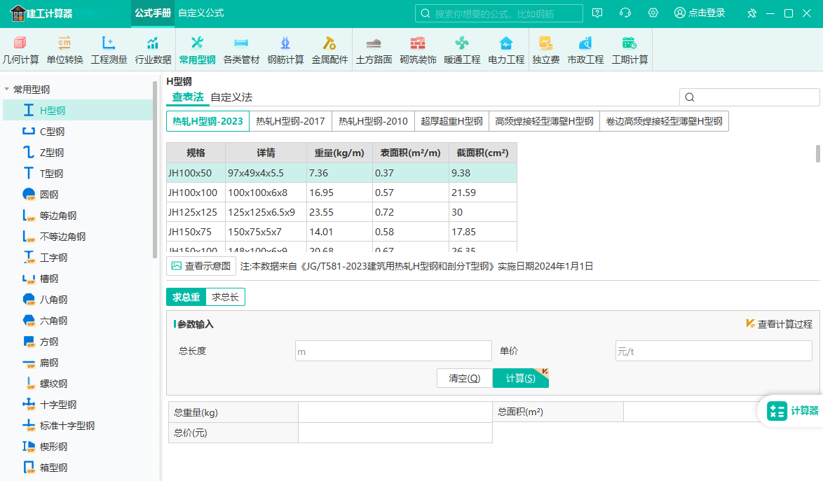This screenshot has height=481, width=823.
Task: Select the 求总重 mode toggle
Action: (186, 298)
